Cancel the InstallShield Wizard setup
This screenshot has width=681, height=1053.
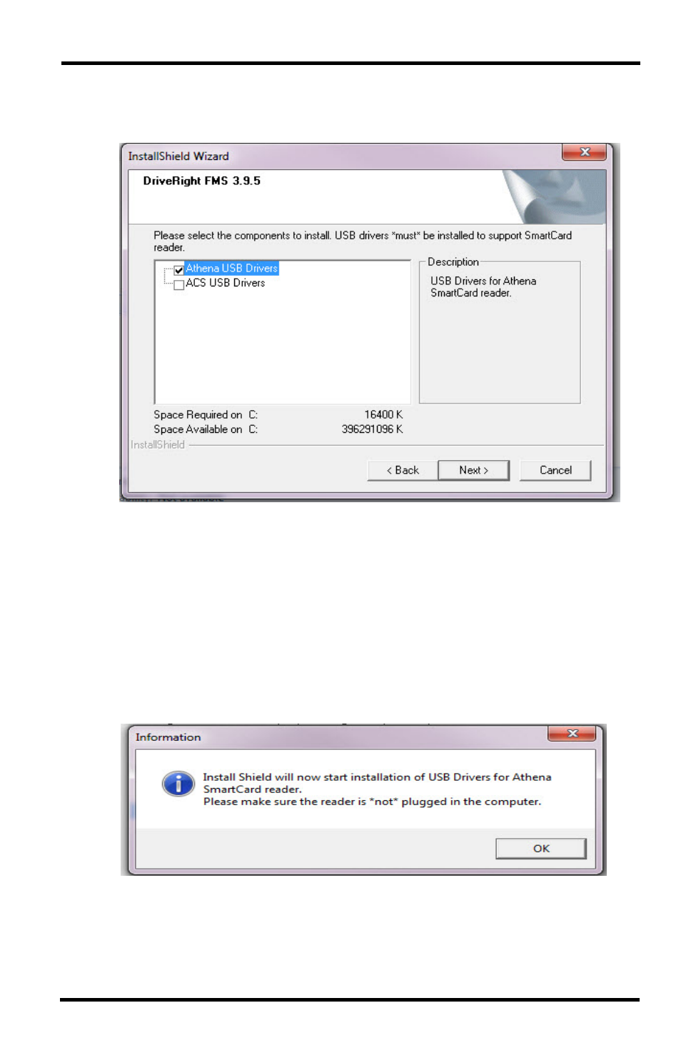pos(555,470)
